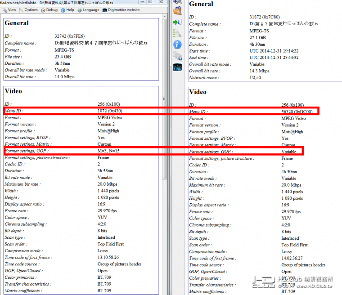Click the right GOP value Variable
This screenshot has width=342, height=295.
click(289, 152)
